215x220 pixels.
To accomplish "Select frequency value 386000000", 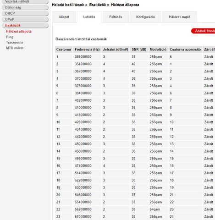I will pyautogui.click(x=83, y=57).
